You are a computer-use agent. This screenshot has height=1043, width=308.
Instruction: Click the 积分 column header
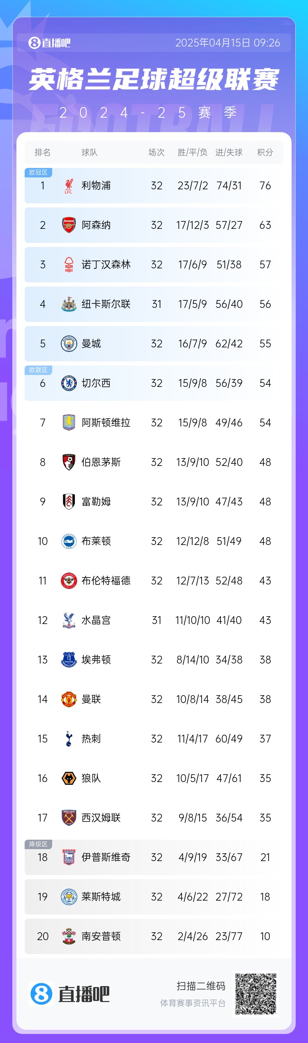pos(265,152)
